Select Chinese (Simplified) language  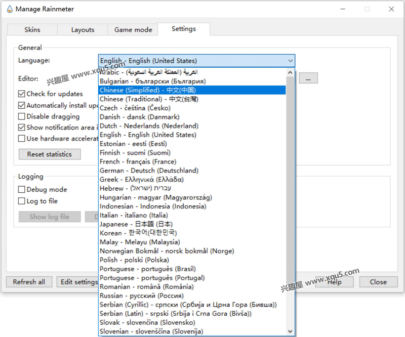pyautogui.click(x=192, y=90)
